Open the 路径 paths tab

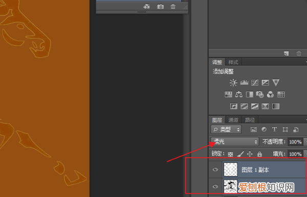click(x=250, y=120)
